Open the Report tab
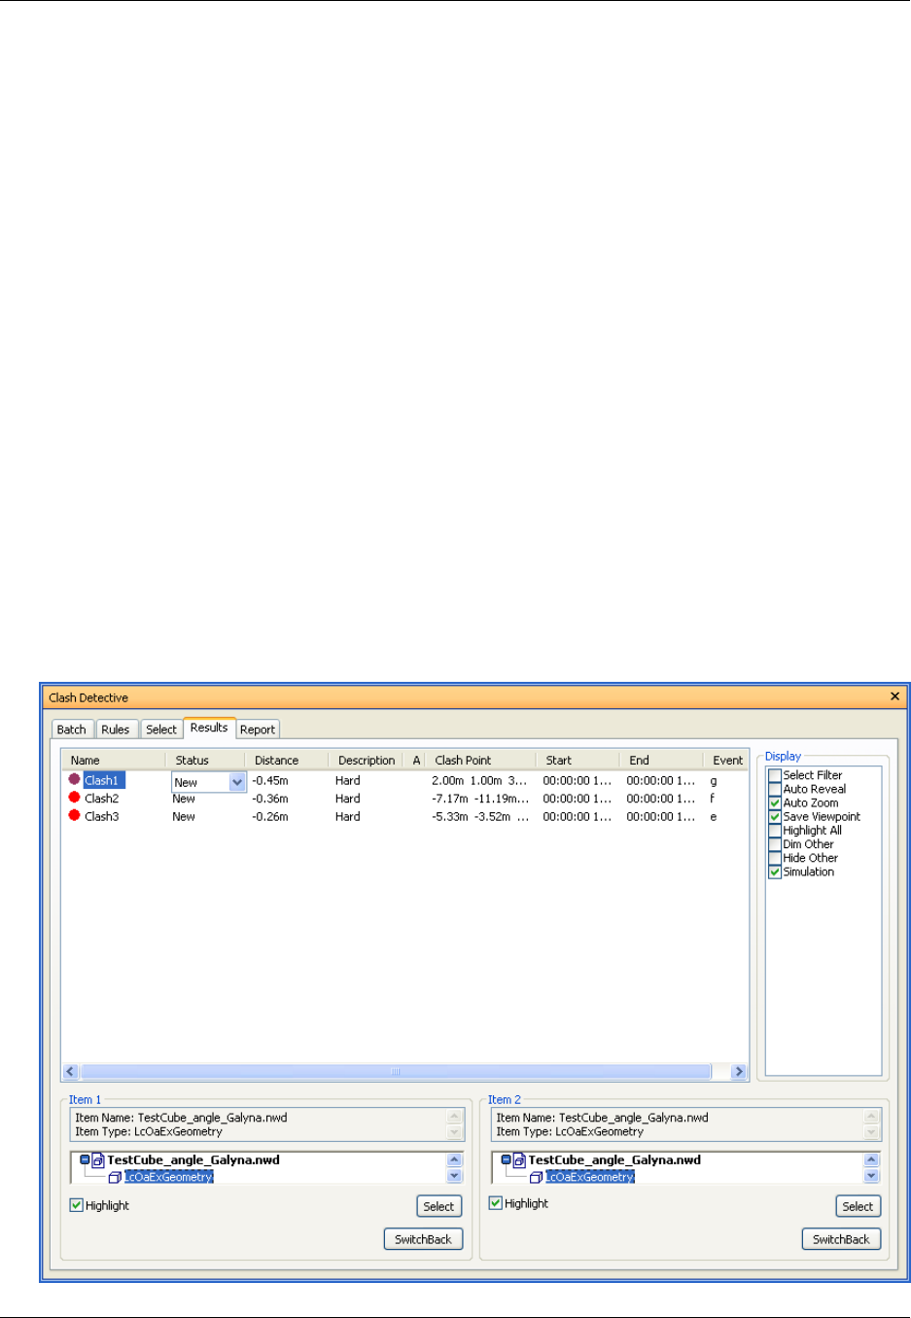The width and height of the screenshot is (911, 1318). (x=258, y=730)
